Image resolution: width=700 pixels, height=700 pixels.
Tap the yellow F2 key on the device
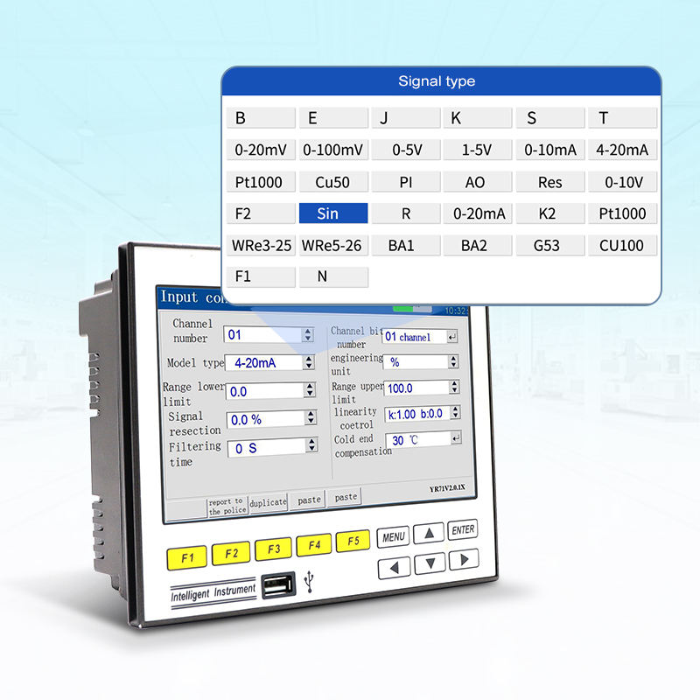click(x=231, y=554)
